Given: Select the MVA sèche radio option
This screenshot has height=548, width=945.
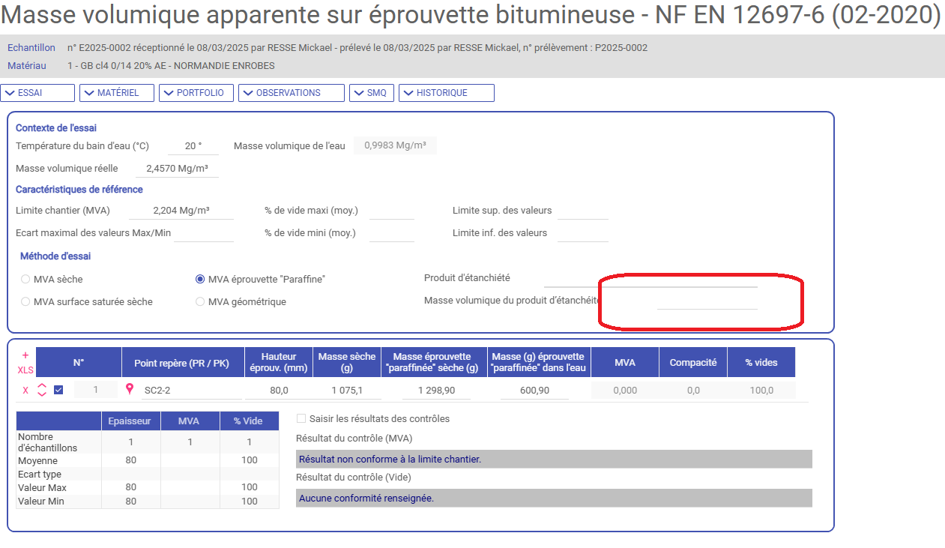Looking at the screenshot, I should pyautogui.click(x=26, y=280).
